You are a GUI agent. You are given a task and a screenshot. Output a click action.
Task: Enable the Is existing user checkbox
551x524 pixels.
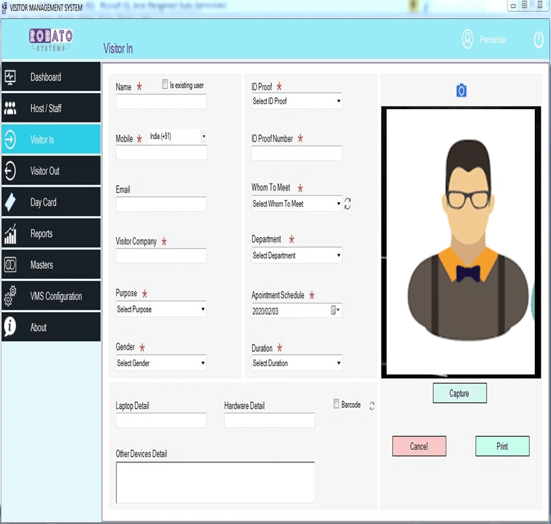164,84
